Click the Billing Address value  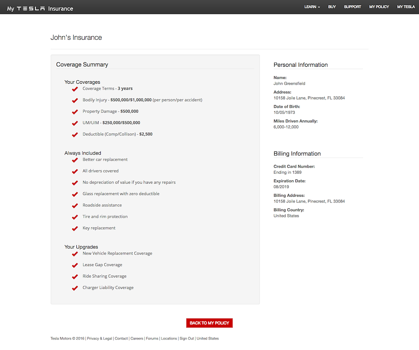(309, 201)
